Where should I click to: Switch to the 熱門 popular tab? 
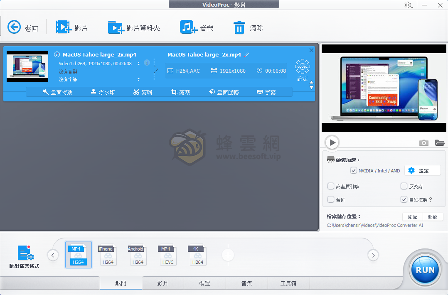(121, 283)
